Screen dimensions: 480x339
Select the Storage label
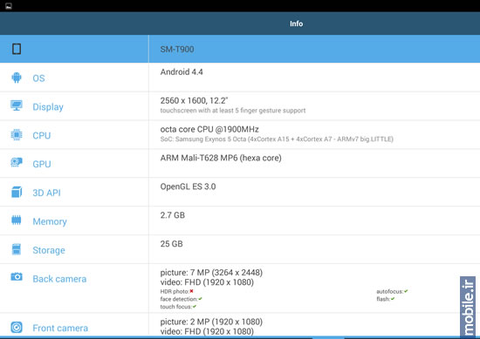pos(49,250)
